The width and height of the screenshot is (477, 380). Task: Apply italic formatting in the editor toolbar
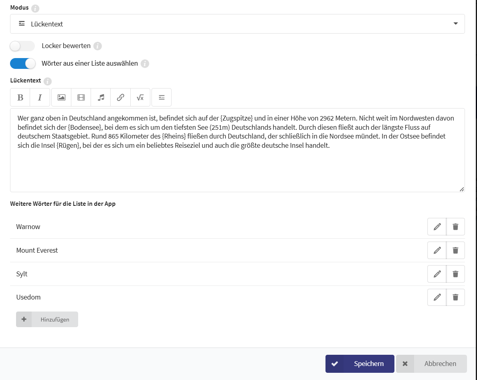(40, 97)
